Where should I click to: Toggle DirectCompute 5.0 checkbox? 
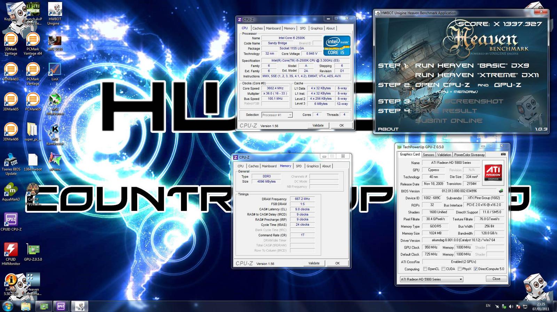point(476,269)
